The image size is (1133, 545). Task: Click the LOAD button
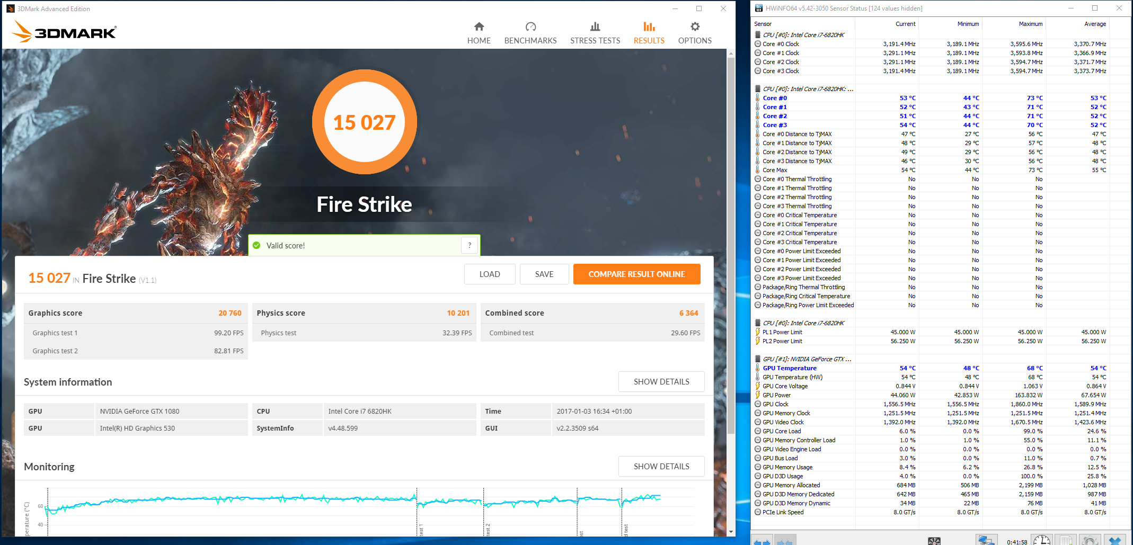coord(490,274)
